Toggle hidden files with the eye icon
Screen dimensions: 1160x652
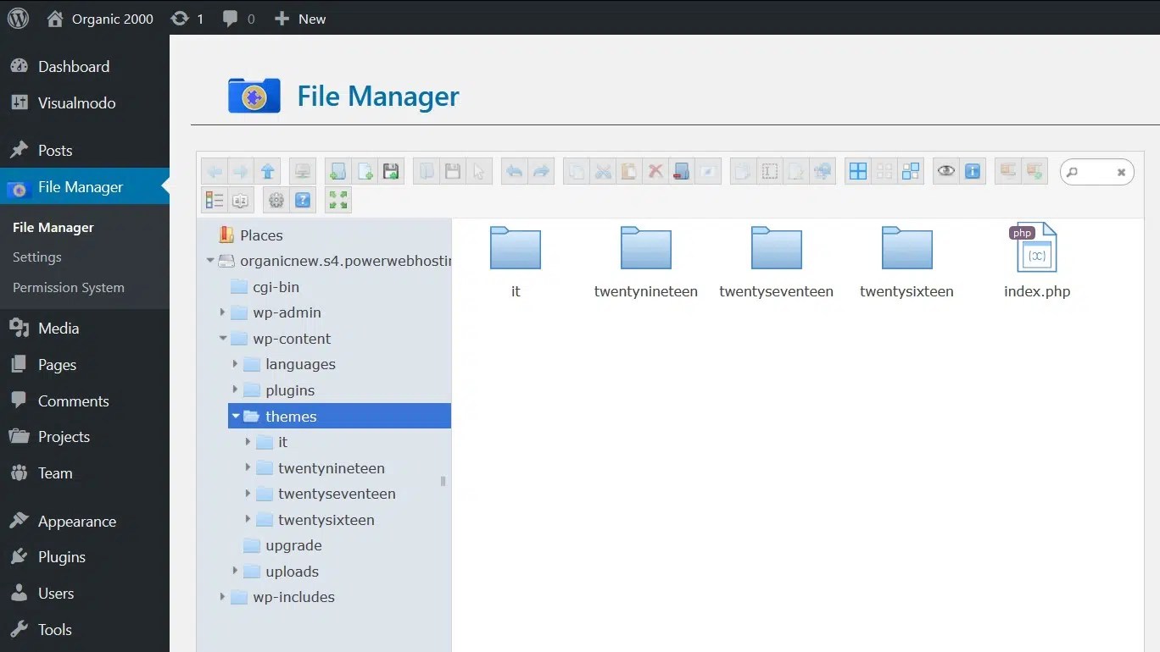(x=946, y=171)
